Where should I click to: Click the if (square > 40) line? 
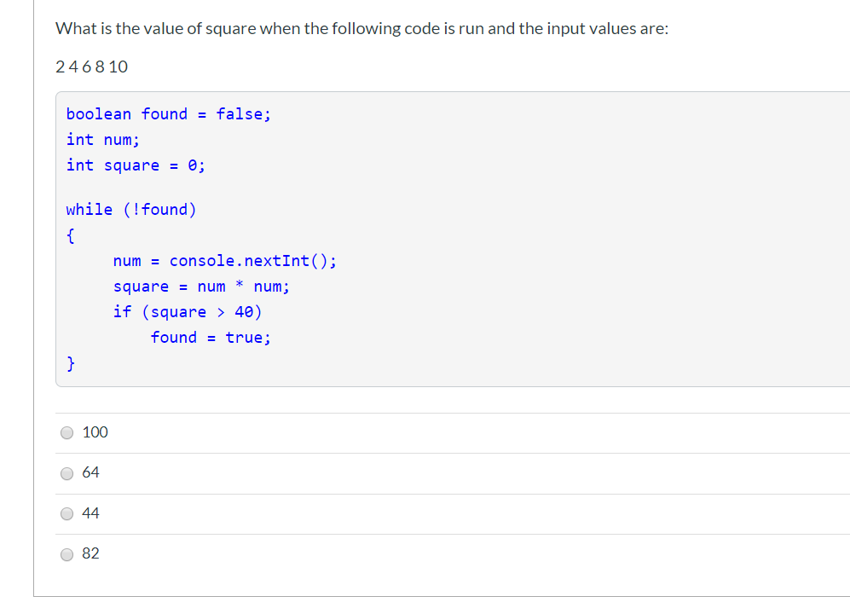point(188,312)
